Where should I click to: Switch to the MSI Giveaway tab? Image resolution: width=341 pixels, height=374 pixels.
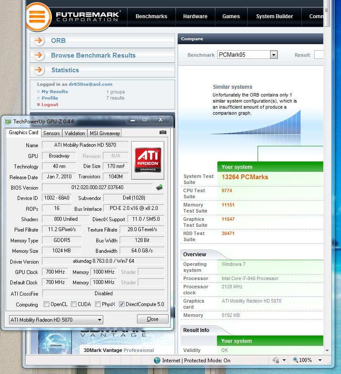click(105, 133)
